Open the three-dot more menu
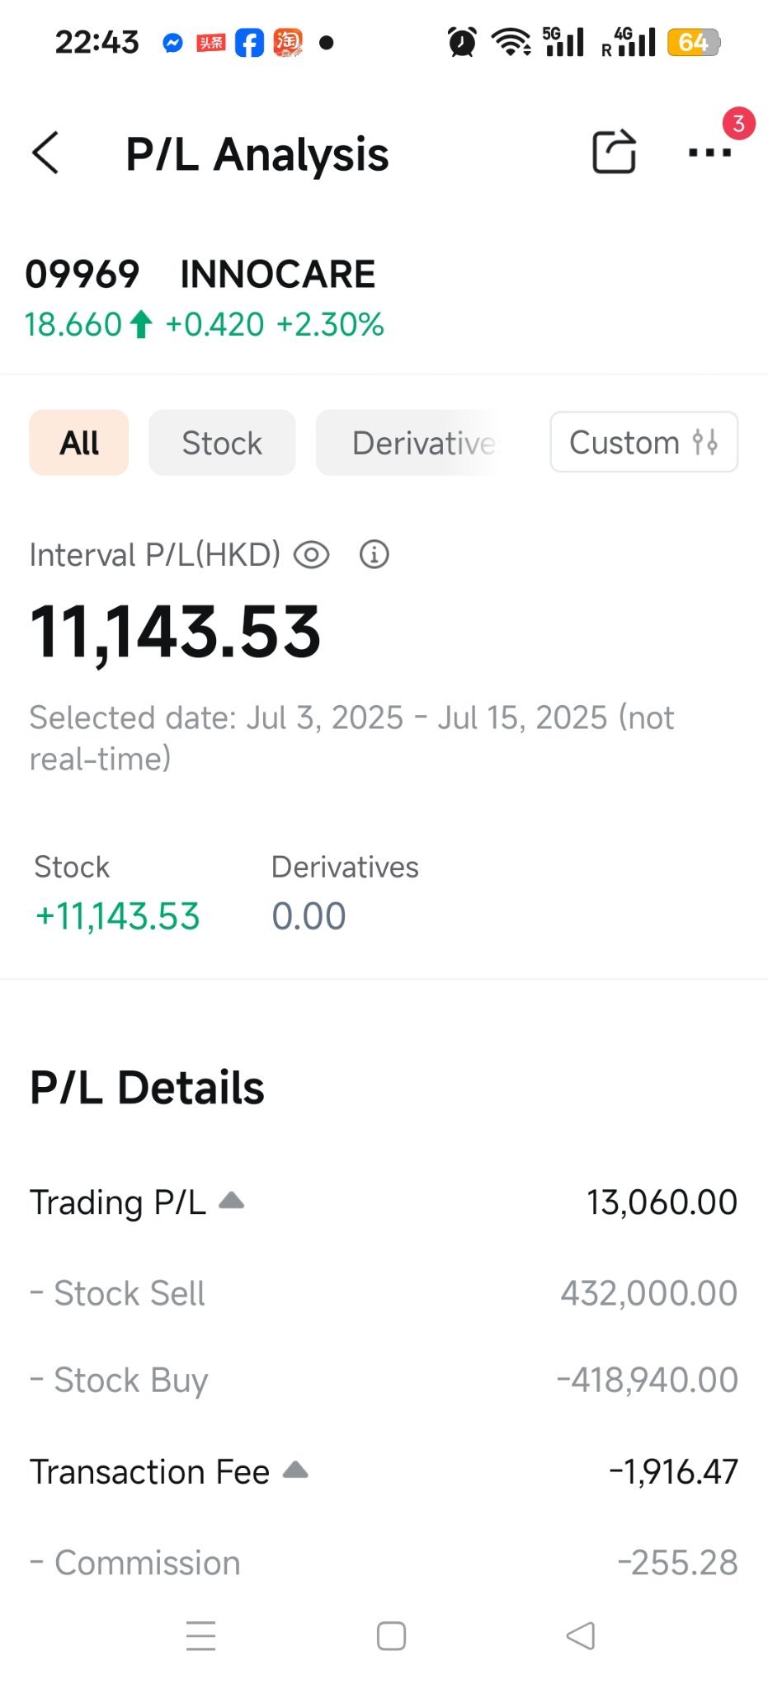The height and width of the screenshot is (1689, 768). (709, 153)
